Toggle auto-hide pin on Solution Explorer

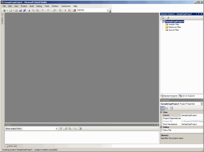pos(199,14)
